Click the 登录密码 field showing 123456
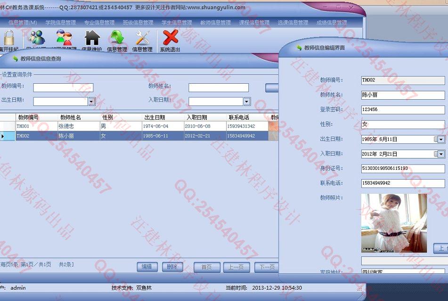 pyautogui.click(x=403, y=110)
